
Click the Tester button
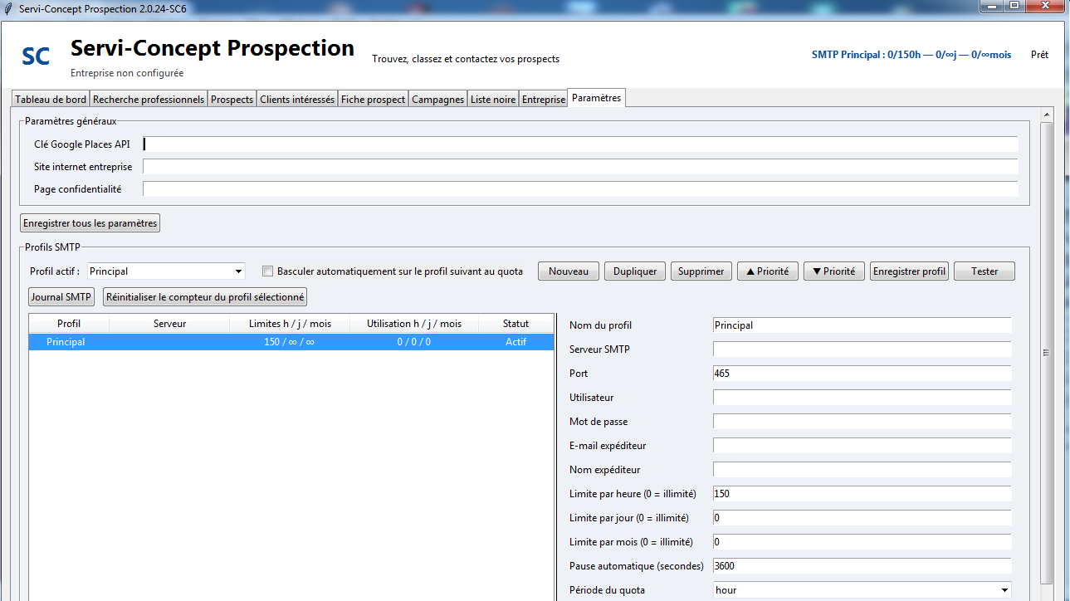984,271
